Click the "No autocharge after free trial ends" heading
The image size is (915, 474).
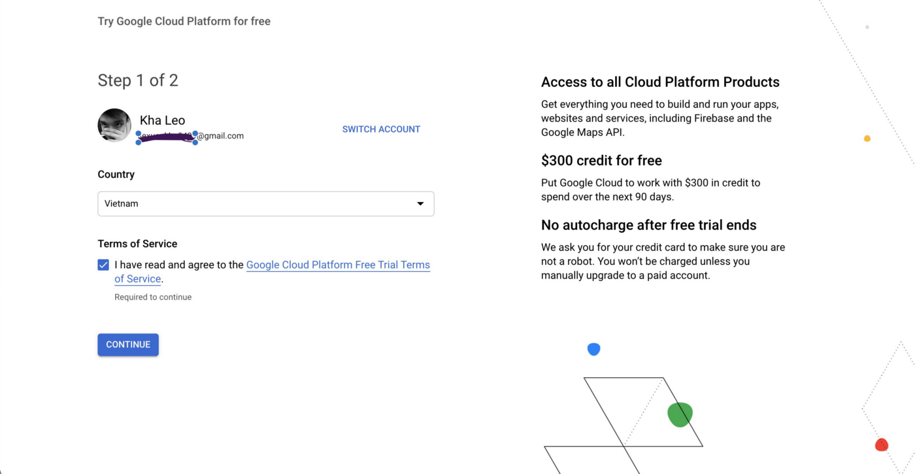click(648, 226)
